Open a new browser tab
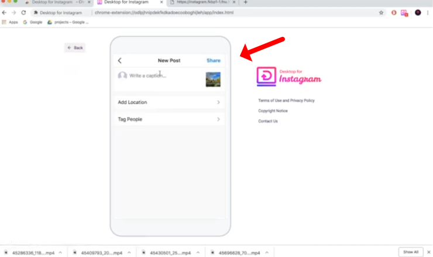The height and width of the screenshot is (257, 433). [x=246, y=2]
